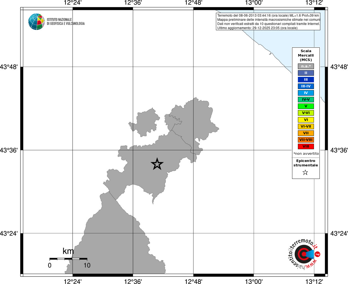Viewport: 348px width, 284px height.
Task: Click the 'Epicentro strumentale' legend label
Action: 306,163
